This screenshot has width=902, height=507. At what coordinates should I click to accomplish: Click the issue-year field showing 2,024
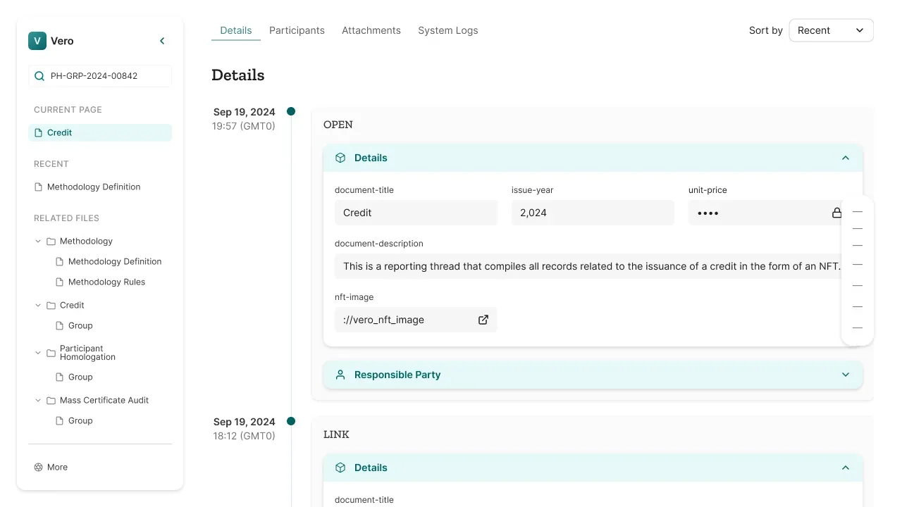[593, 213]
